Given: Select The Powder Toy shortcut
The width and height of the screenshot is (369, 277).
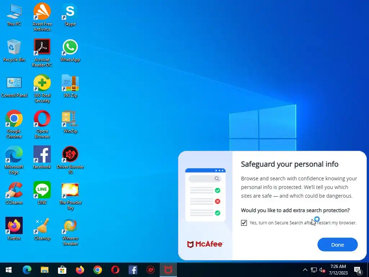Looking at the screenshot, I should coord(70,196).
